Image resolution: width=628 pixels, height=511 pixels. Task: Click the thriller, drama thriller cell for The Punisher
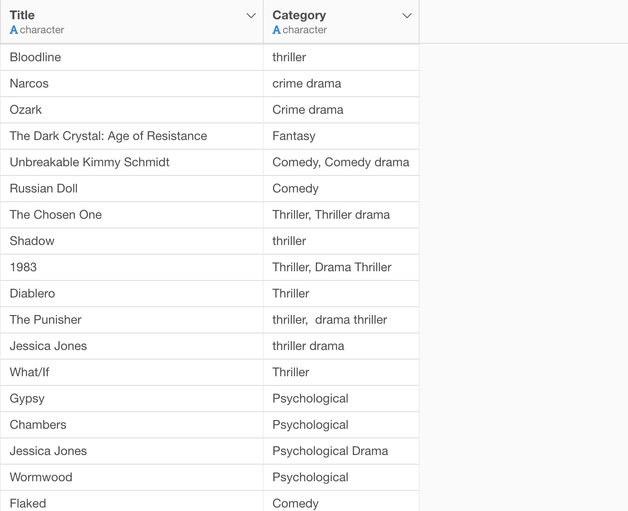coord(341,320)
